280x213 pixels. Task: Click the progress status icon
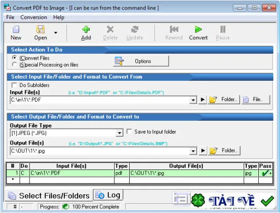(x=66, y=207)
